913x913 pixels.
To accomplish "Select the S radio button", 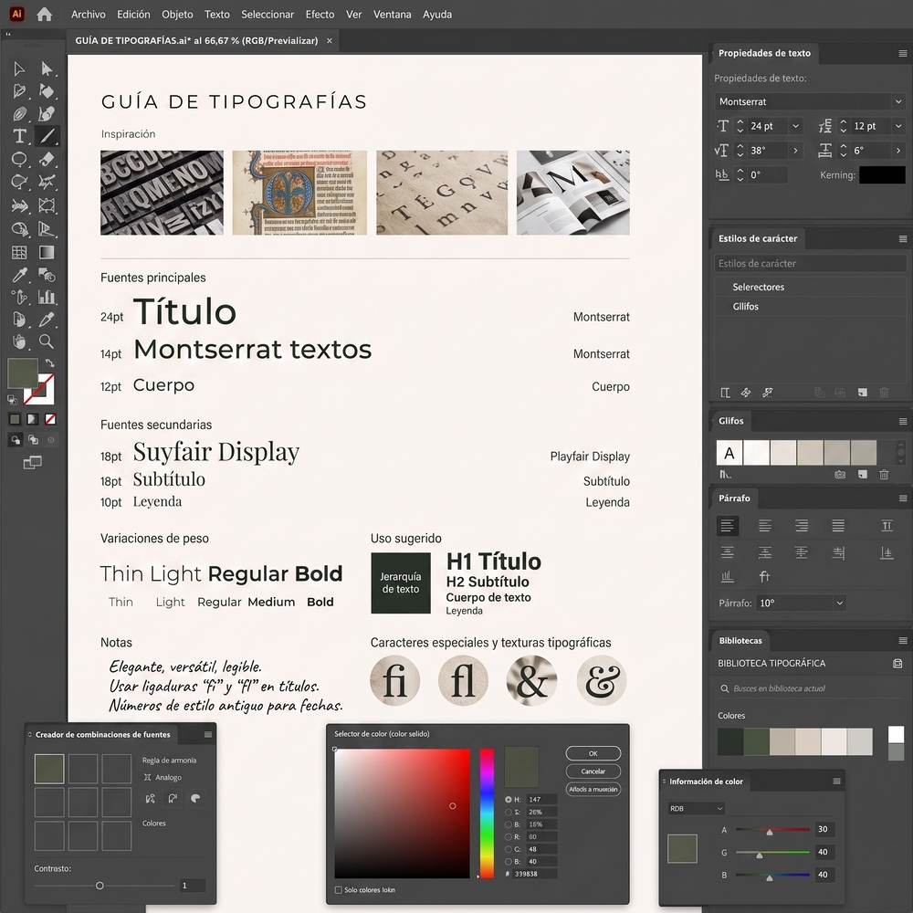I will [509, 812].
